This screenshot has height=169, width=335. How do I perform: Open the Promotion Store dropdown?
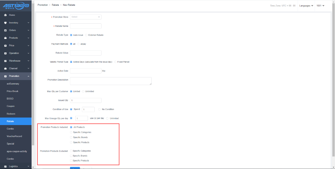click(86, 17)
